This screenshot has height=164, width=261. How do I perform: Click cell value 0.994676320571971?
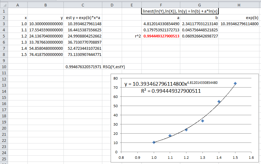click(83, 67)
